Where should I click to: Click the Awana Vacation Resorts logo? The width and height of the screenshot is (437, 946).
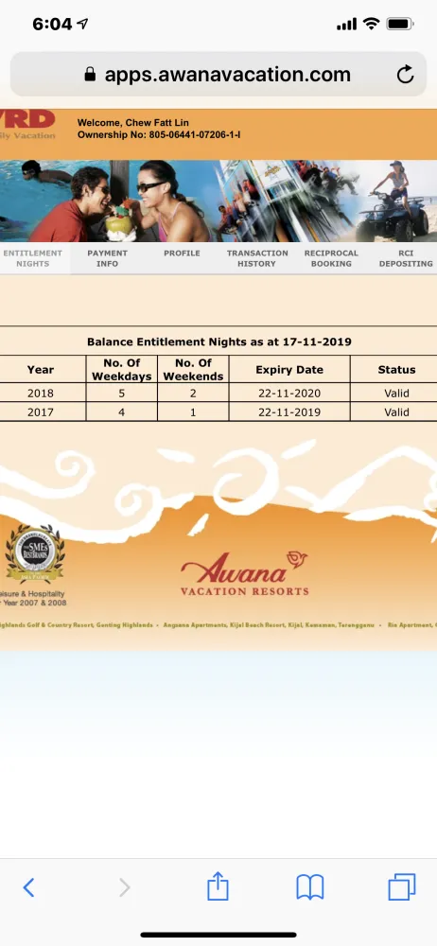coord(244,572)
